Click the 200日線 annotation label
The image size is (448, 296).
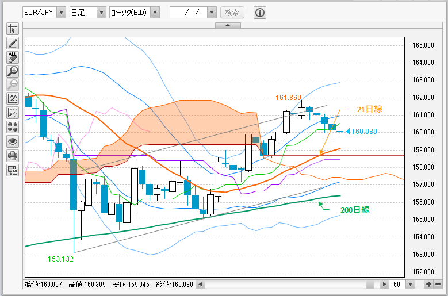click(x=355, y=210)
